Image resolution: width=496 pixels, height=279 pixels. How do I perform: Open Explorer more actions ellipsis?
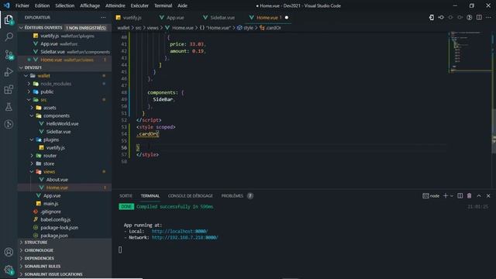[x=103, y=17]
